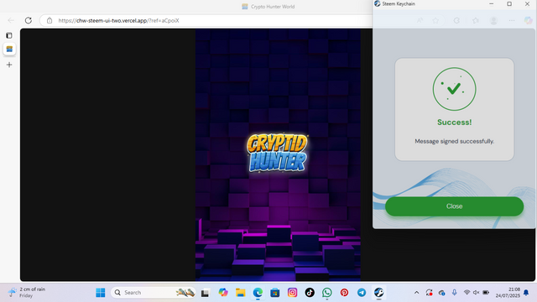This screenshot has width=537, height=302.
Task: Click the site info lock icon
Action: click(50, 20)
